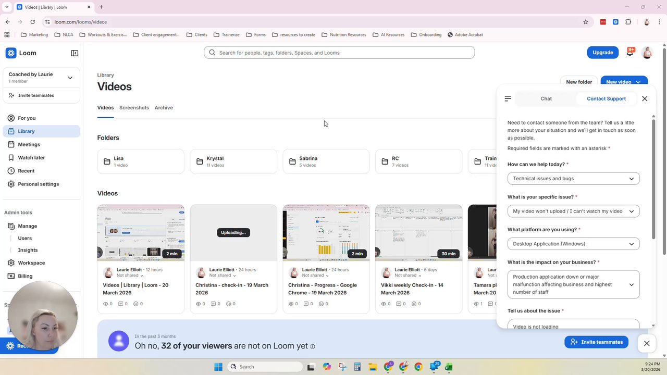Bookmark this page with the star icon
This screenshot has height=375, width=667.
(586, 22)
